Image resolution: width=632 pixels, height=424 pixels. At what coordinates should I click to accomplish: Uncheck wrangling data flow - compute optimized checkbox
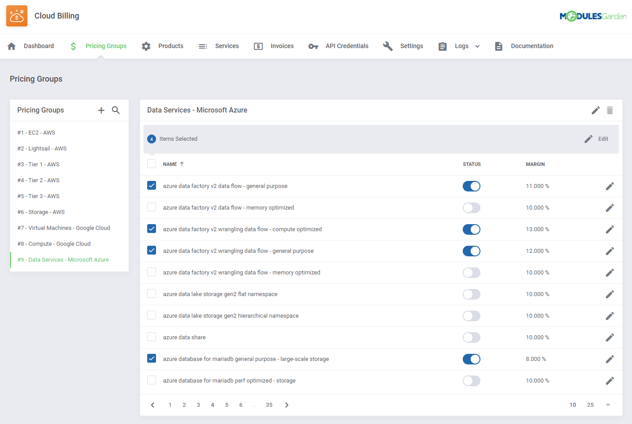[x=152, y=229]
